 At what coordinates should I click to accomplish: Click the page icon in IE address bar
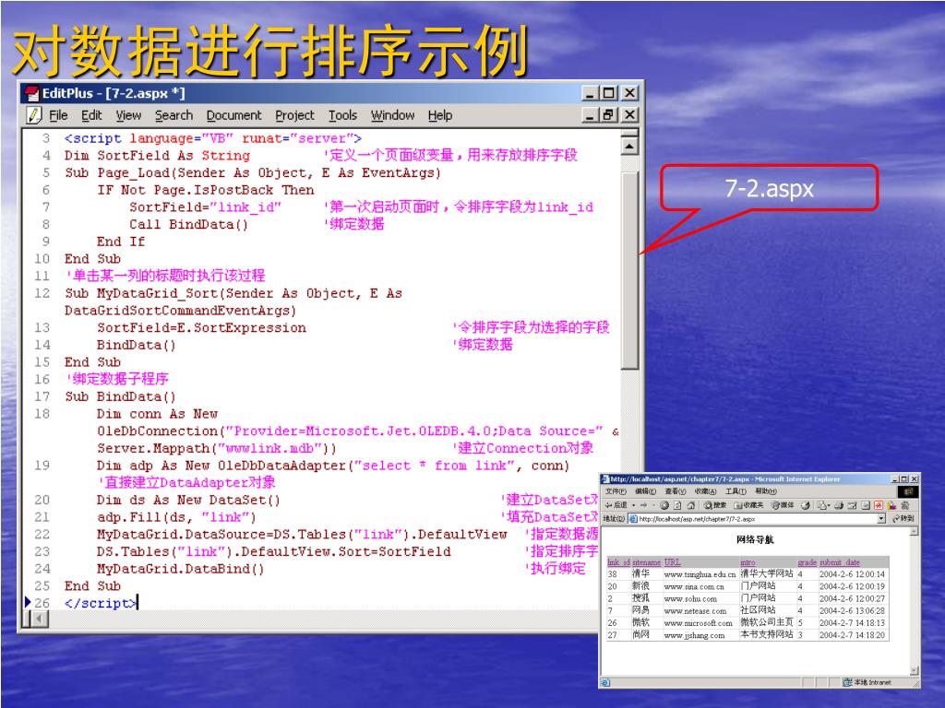(x=633, y=519)
